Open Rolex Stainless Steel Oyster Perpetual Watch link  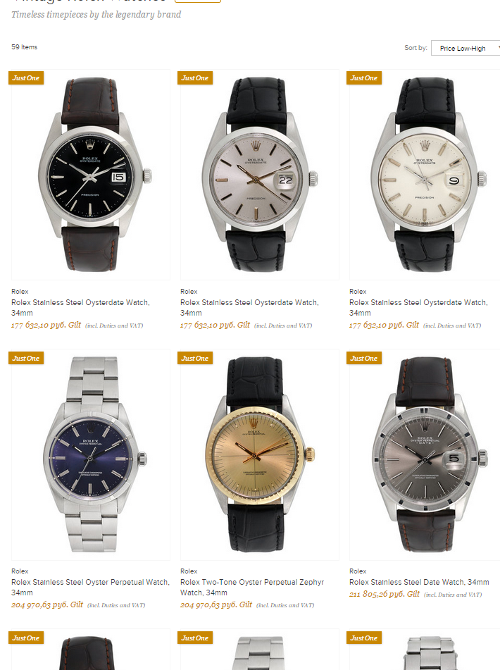90,587
